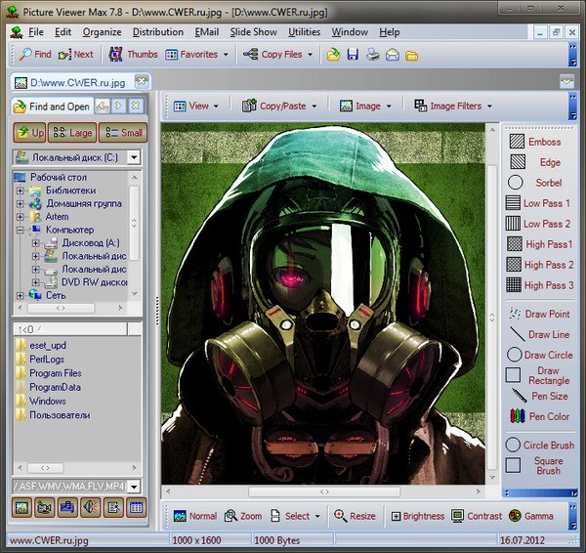Select the Sorbel filter icon

click(x=516, y=183)
